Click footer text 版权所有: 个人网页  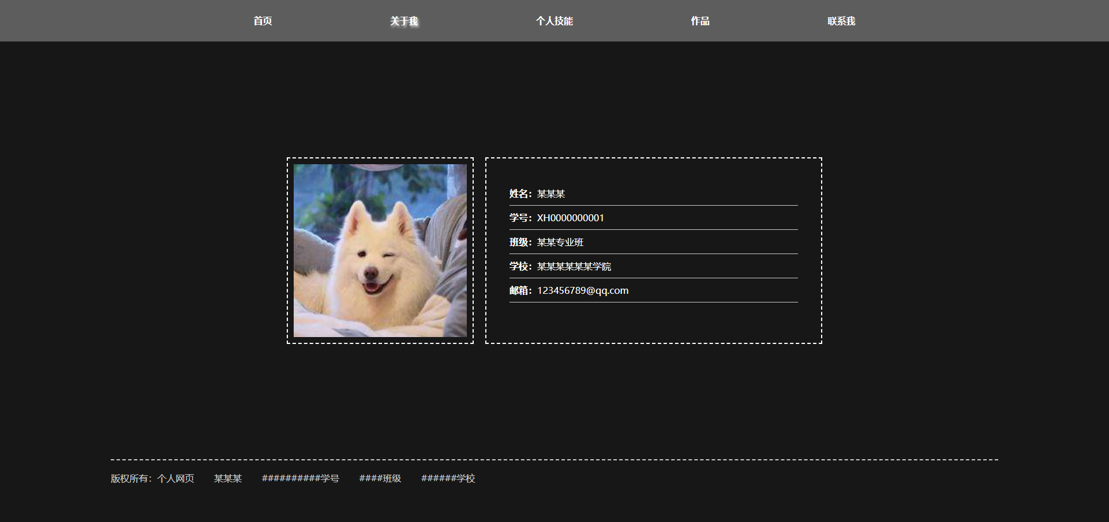[152, 478]
